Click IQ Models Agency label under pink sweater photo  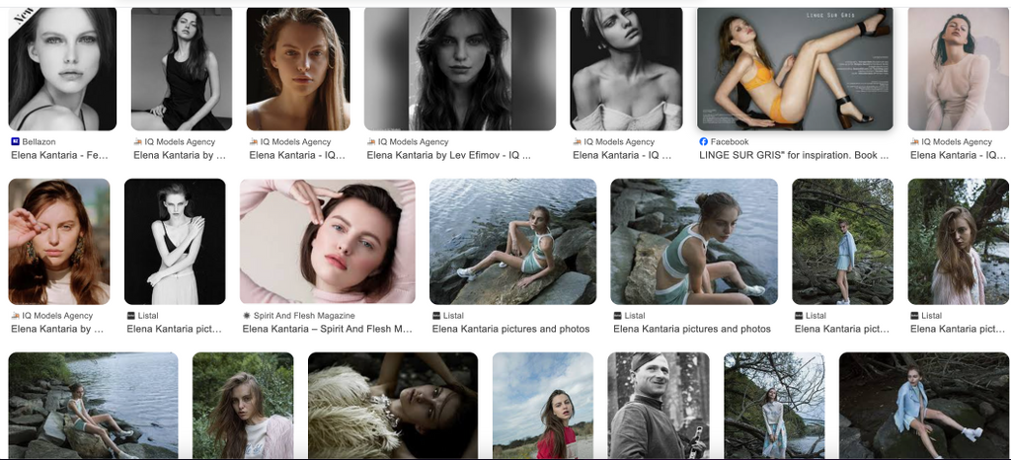(957, 142)
